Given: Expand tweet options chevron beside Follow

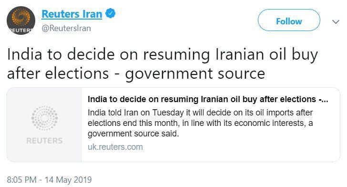Looking at the screenshot, I should 336,22.
